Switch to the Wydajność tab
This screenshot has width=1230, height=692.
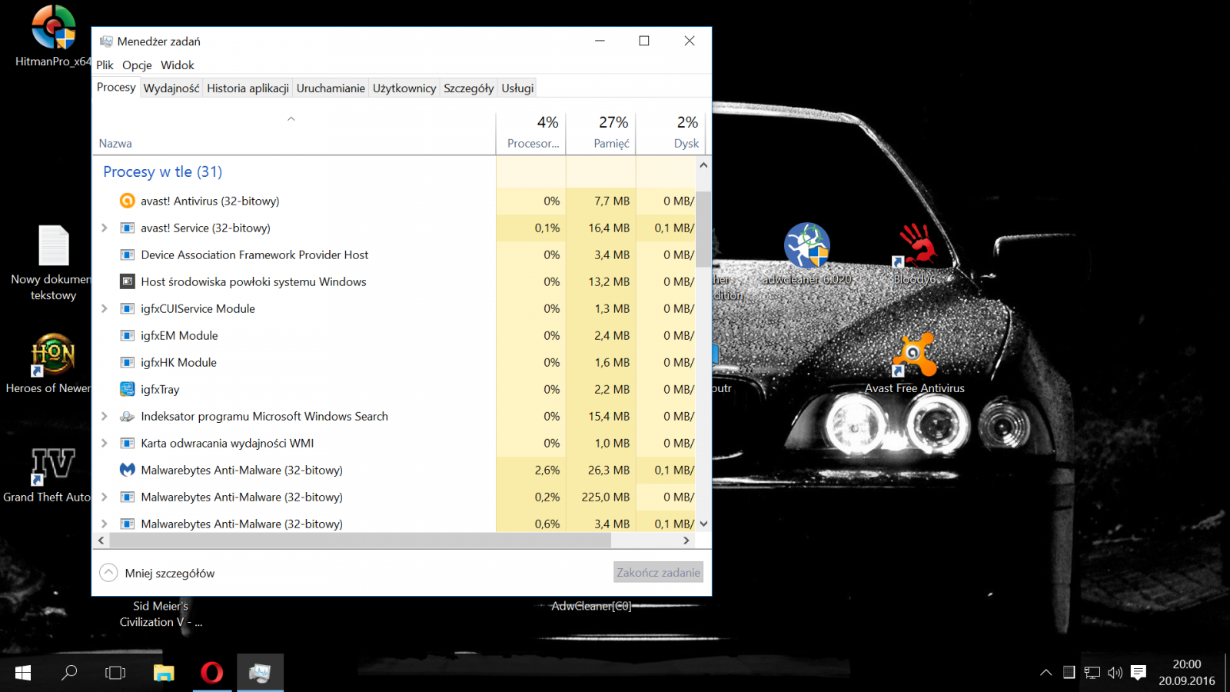click(x=171, y=88)
